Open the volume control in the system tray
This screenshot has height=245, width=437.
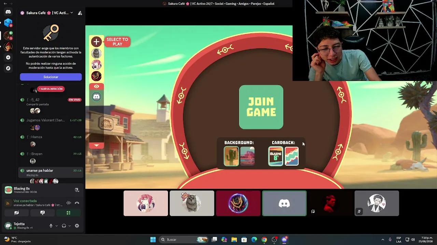tap(413, 240)
